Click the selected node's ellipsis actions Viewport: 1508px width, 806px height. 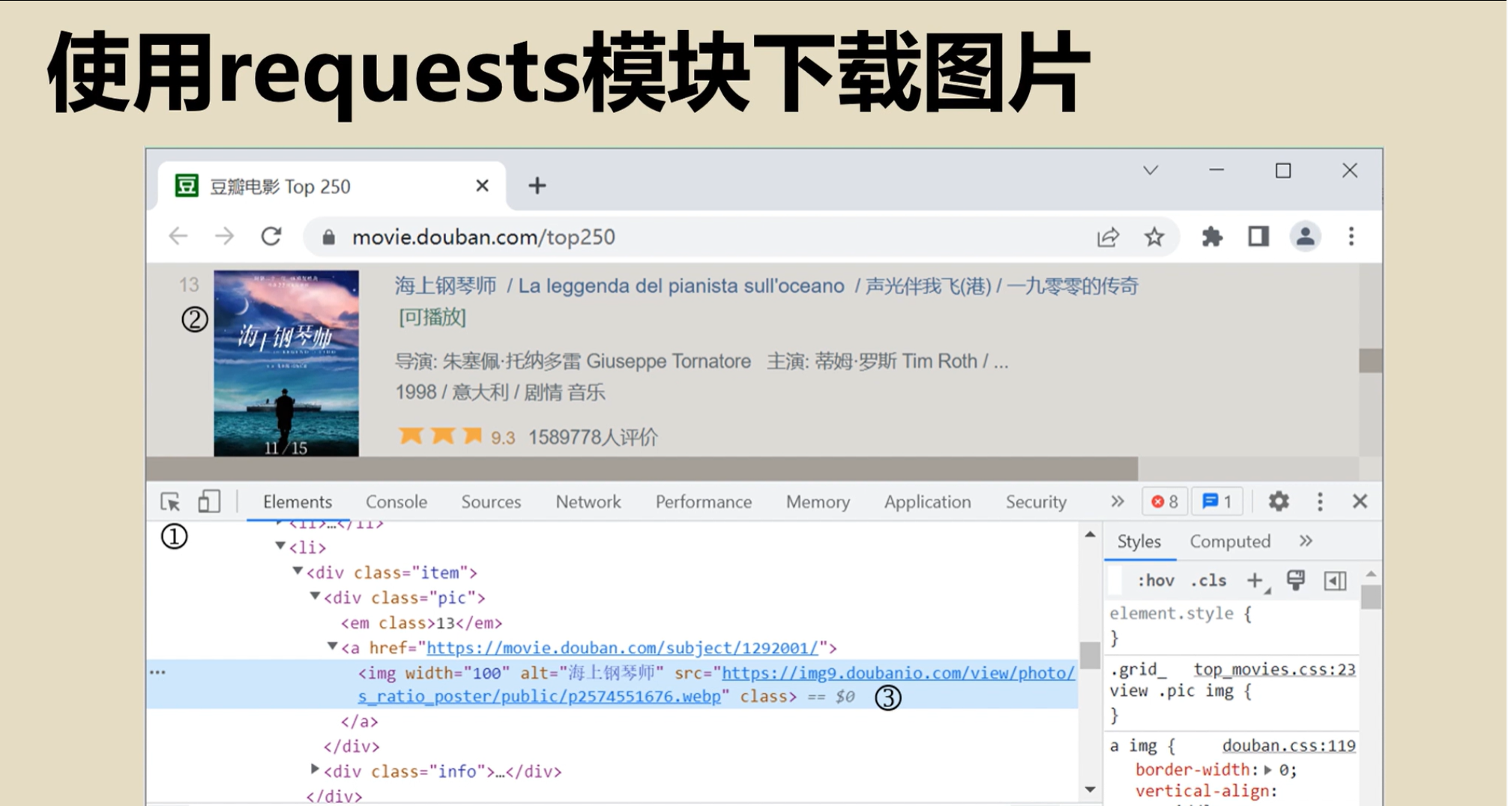[x=157, y=673]
